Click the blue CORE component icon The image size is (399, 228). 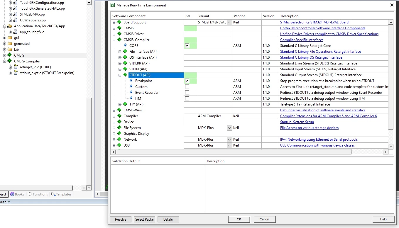click(126, 45)
